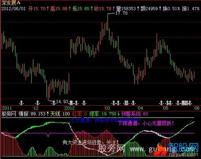Click the 股旁网 indicator name
Image resolution: width=201 pixels, height=159 pixels.
pyautogui.click(x=9, y=114)
